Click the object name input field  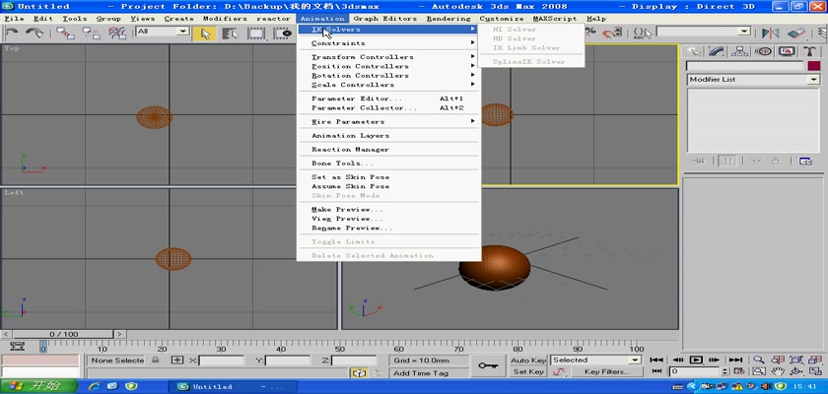pos(744,66)
